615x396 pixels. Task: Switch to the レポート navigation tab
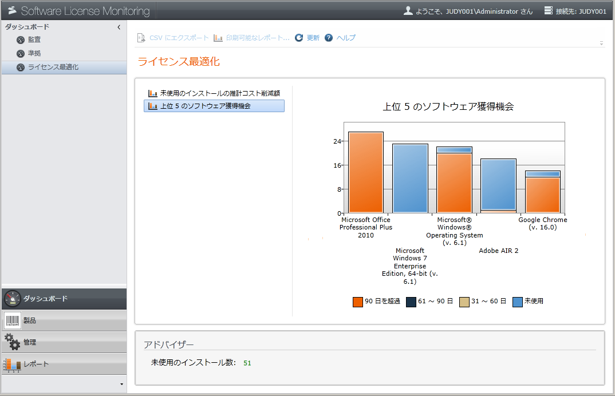(64, 364)
